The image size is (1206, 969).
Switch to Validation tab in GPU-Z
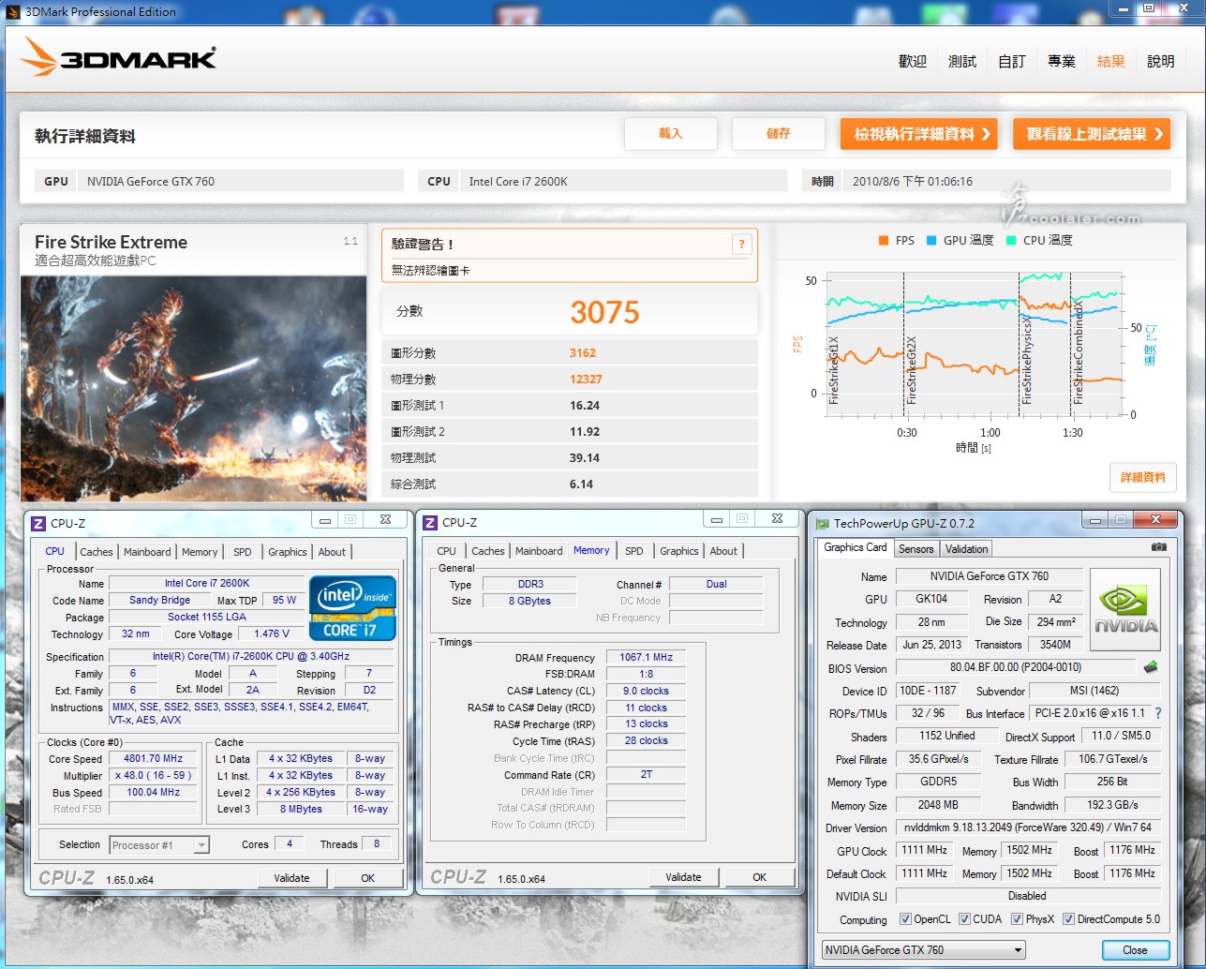(x=966, y=549)
